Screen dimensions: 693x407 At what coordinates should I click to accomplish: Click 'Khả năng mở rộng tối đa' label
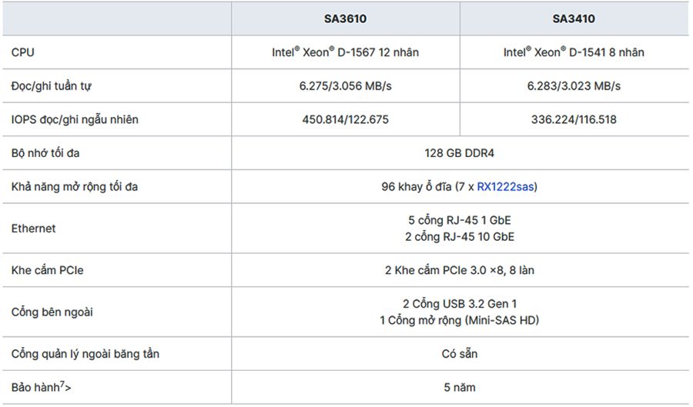[74, 187]
